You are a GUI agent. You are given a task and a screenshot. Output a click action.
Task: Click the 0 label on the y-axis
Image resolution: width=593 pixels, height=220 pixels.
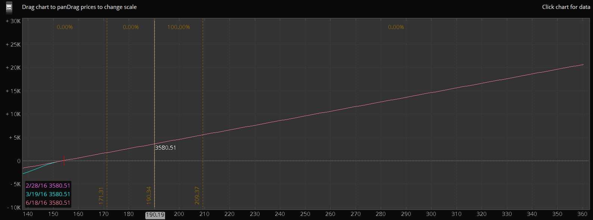point(19,161)
